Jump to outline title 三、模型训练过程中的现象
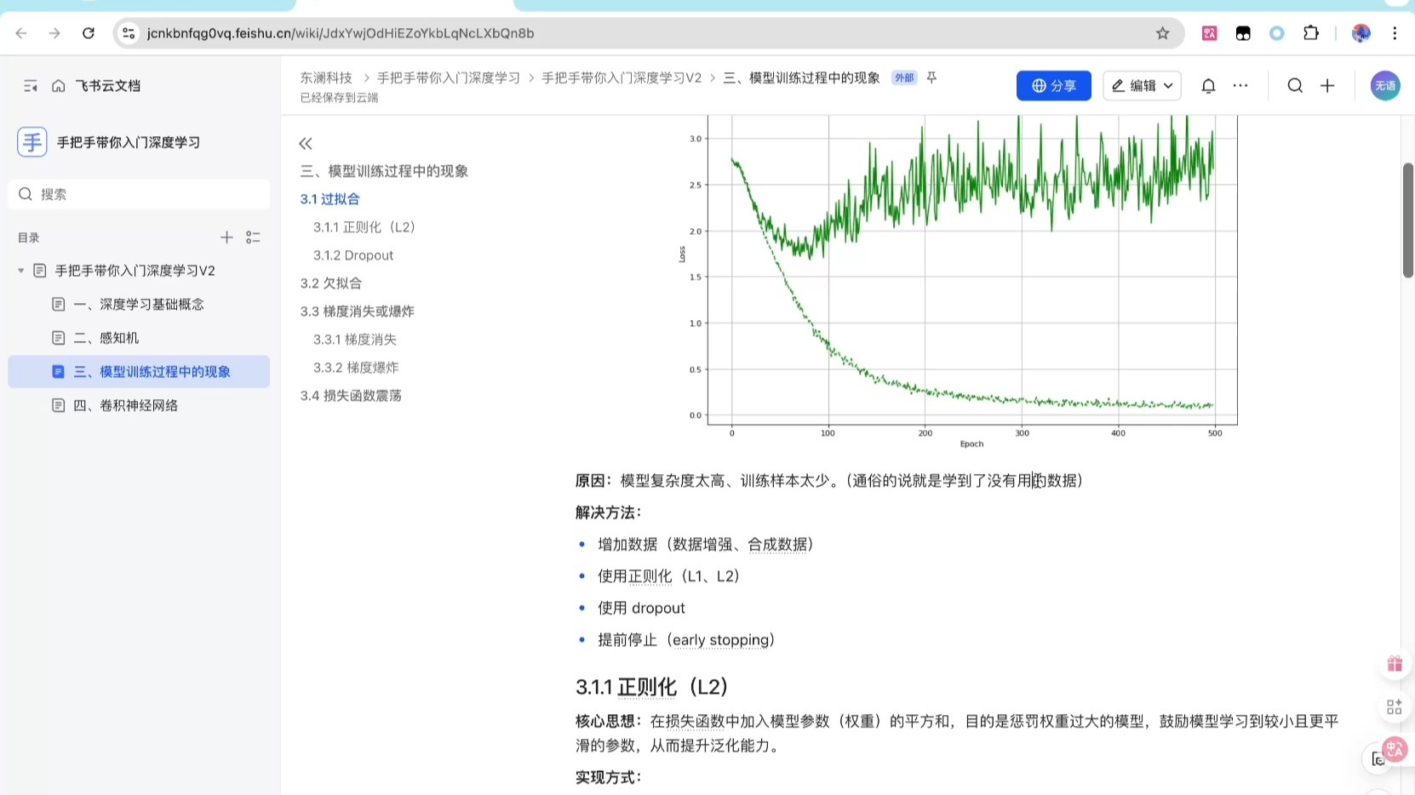 coord(384,171)
